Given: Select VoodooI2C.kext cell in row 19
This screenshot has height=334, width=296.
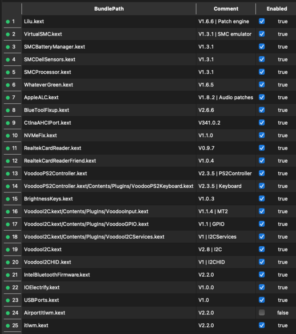Looking at the screenshot, I should [x=109, y=249].
